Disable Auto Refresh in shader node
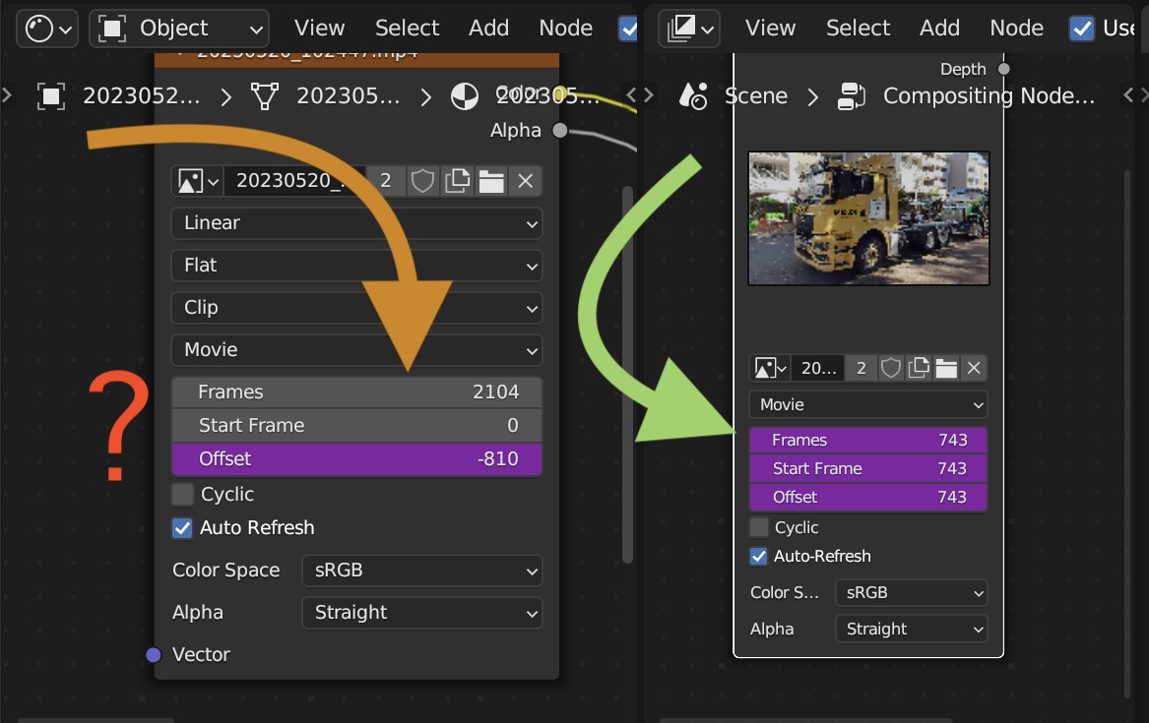The width and height of the screenshot is (1149, 723). coord(182,527)
